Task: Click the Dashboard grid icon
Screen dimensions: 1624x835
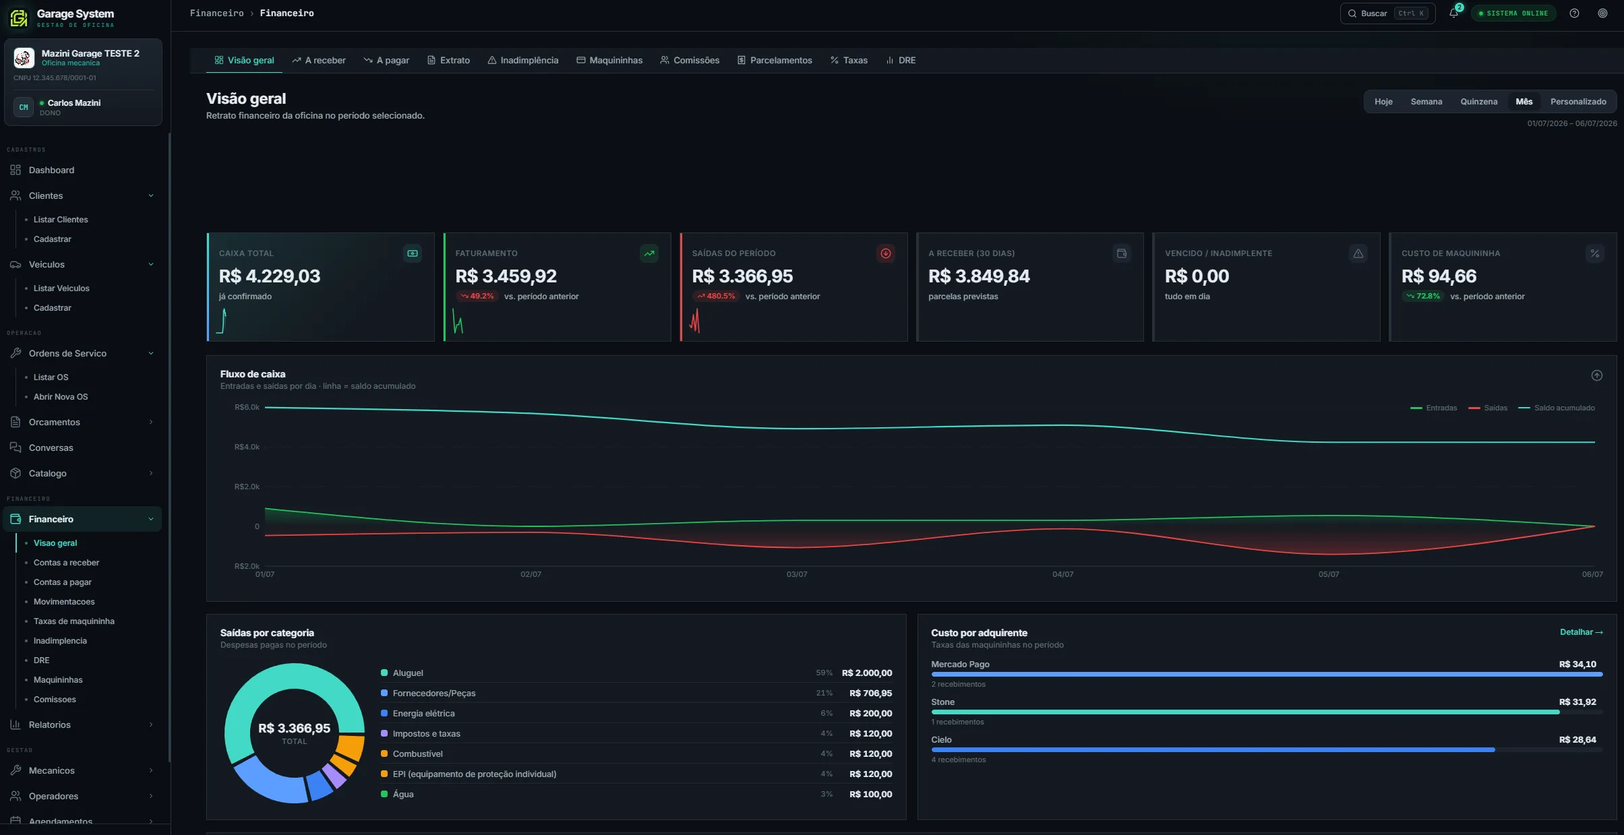Action: (16, 170)
